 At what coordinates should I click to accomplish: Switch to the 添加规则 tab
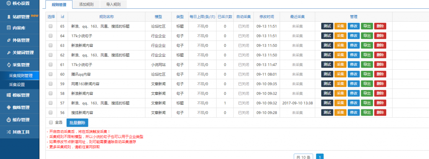tap(86, 4)
